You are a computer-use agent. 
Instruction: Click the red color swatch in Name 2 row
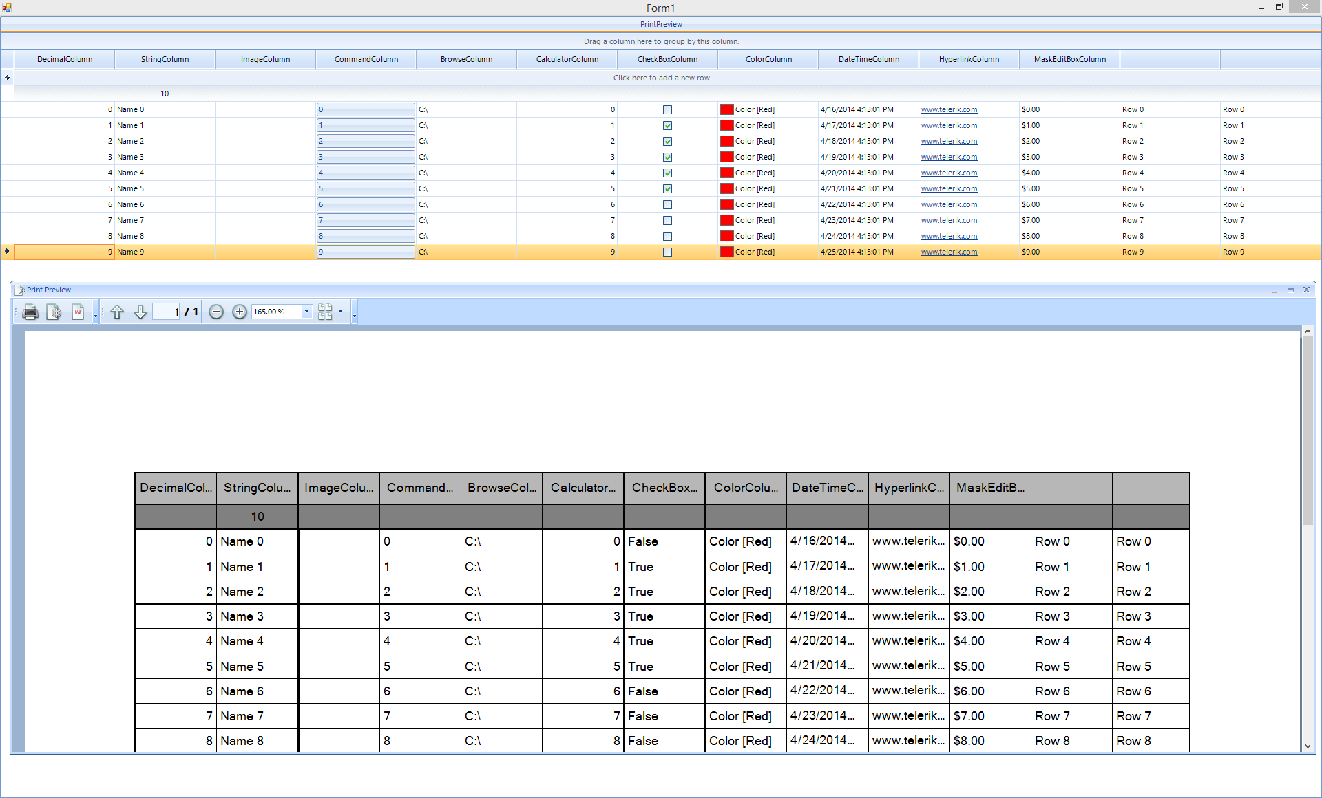click(726, 142)
